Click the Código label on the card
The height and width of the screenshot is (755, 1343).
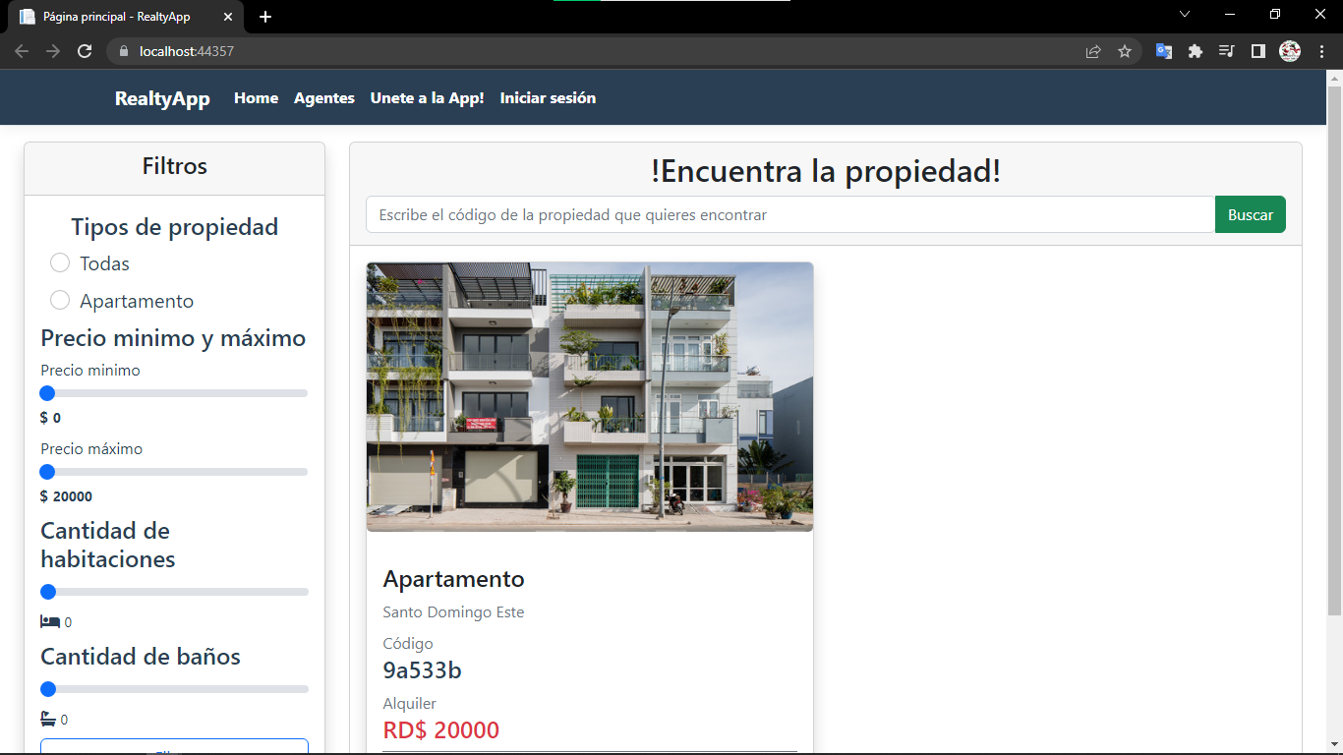point(407,644)
